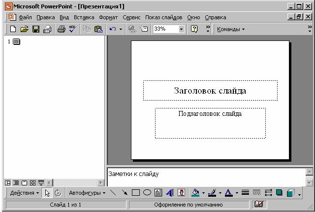Image resolution: width=315 pixels, height=212 pixels.
Task: Open the Справка menu
Action: (x=216, y=17)
